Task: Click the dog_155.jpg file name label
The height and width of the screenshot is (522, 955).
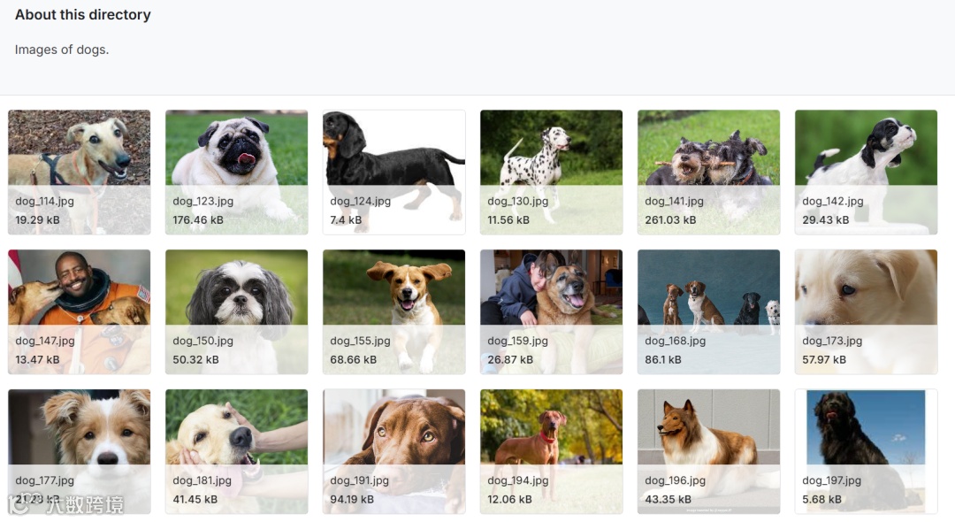Action: click(x=360, y=341)
